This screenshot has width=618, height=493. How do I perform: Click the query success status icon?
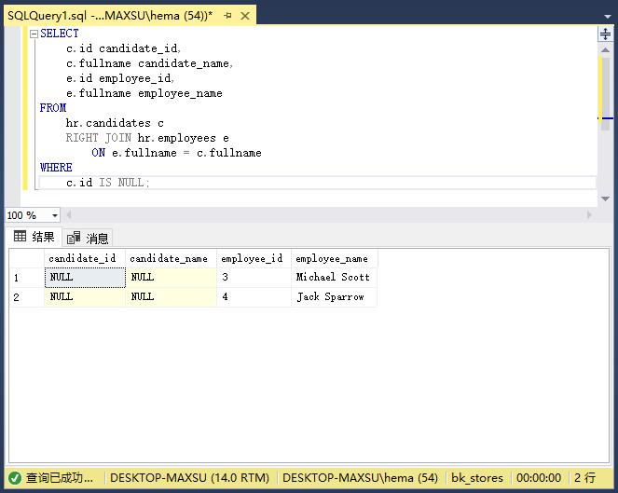pyautogui.click(x=15, y=478)
